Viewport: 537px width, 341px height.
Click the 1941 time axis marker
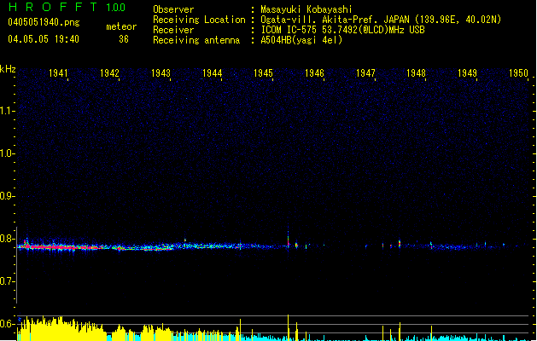(58, 72)
